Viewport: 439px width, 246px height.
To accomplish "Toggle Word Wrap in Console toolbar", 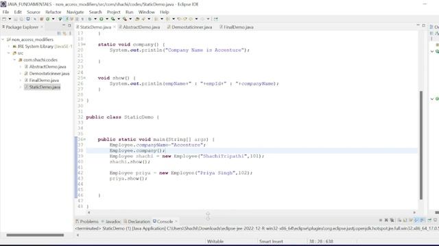I will (411, 220).
